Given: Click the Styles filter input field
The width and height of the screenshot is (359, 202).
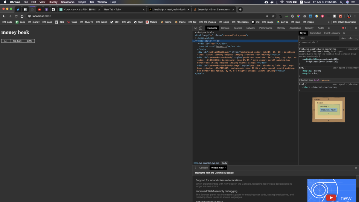Looking at the screenshot, I should click(x=319, y=38).
